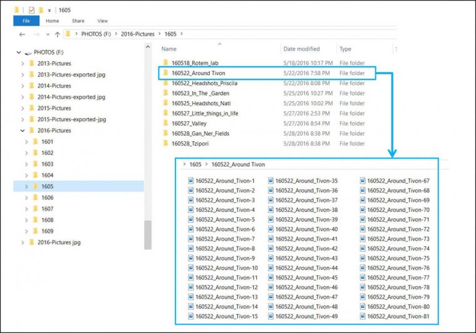
Task: Expand the 2014-Pictures tree folder
Action: pyautogui.click(x=23, y=86)
